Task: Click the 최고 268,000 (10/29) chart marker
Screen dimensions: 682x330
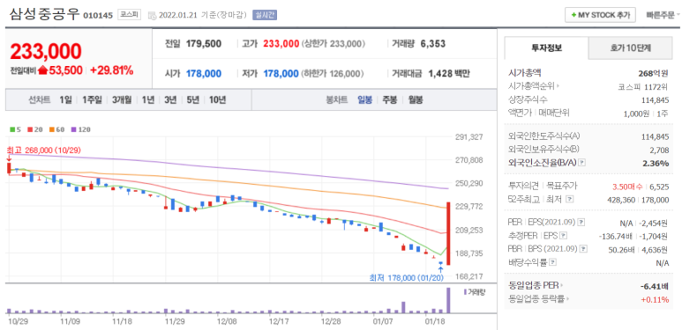Action: pyautogui.click(x=43, y=150)
